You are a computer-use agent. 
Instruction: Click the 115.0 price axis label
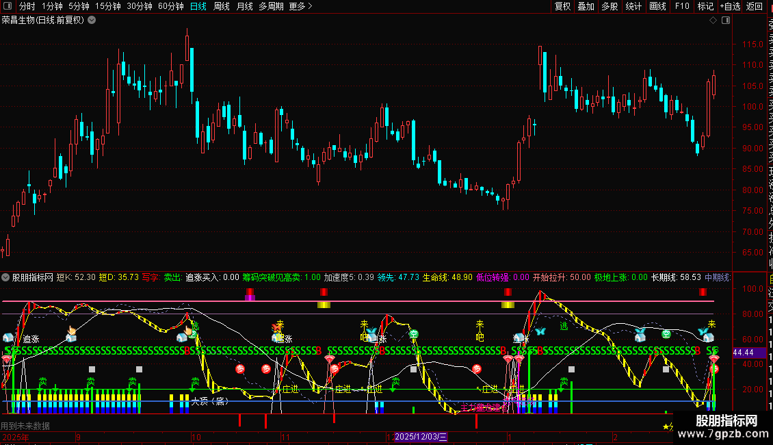pos(752,44)
